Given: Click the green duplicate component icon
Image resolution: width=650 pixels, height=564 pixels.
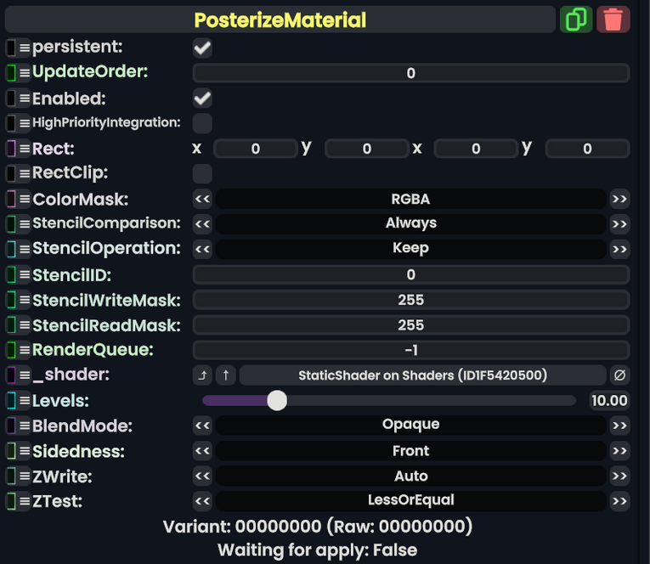Looking at the screenshot, I should (576, 20).
